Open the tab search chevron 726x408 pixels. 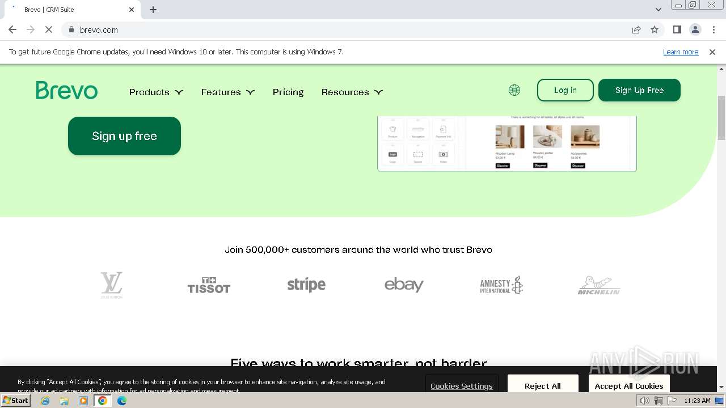click(658, 10)
